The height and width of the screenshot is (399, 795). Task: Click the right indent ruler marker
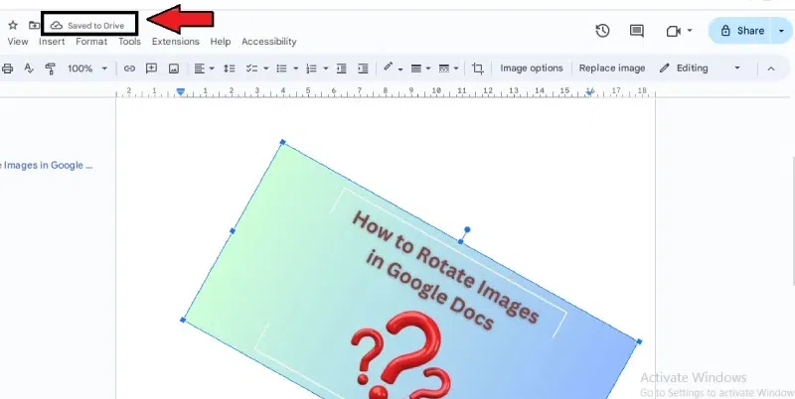point(589,91)
